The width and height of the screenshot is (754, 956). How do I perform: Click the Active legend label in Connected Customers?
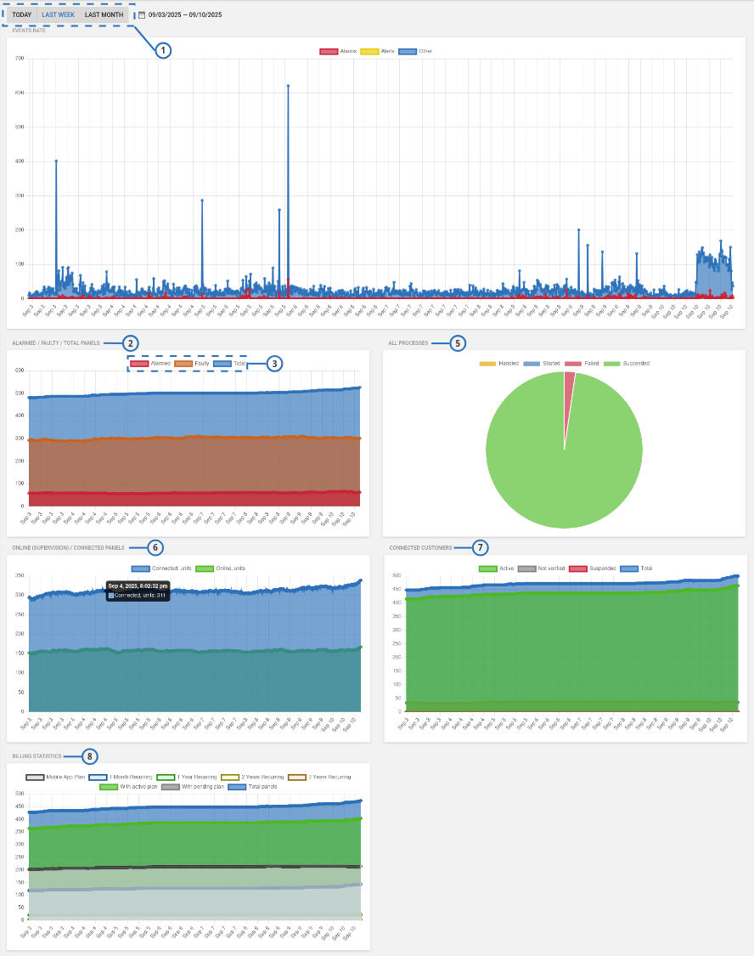point(504,569)
